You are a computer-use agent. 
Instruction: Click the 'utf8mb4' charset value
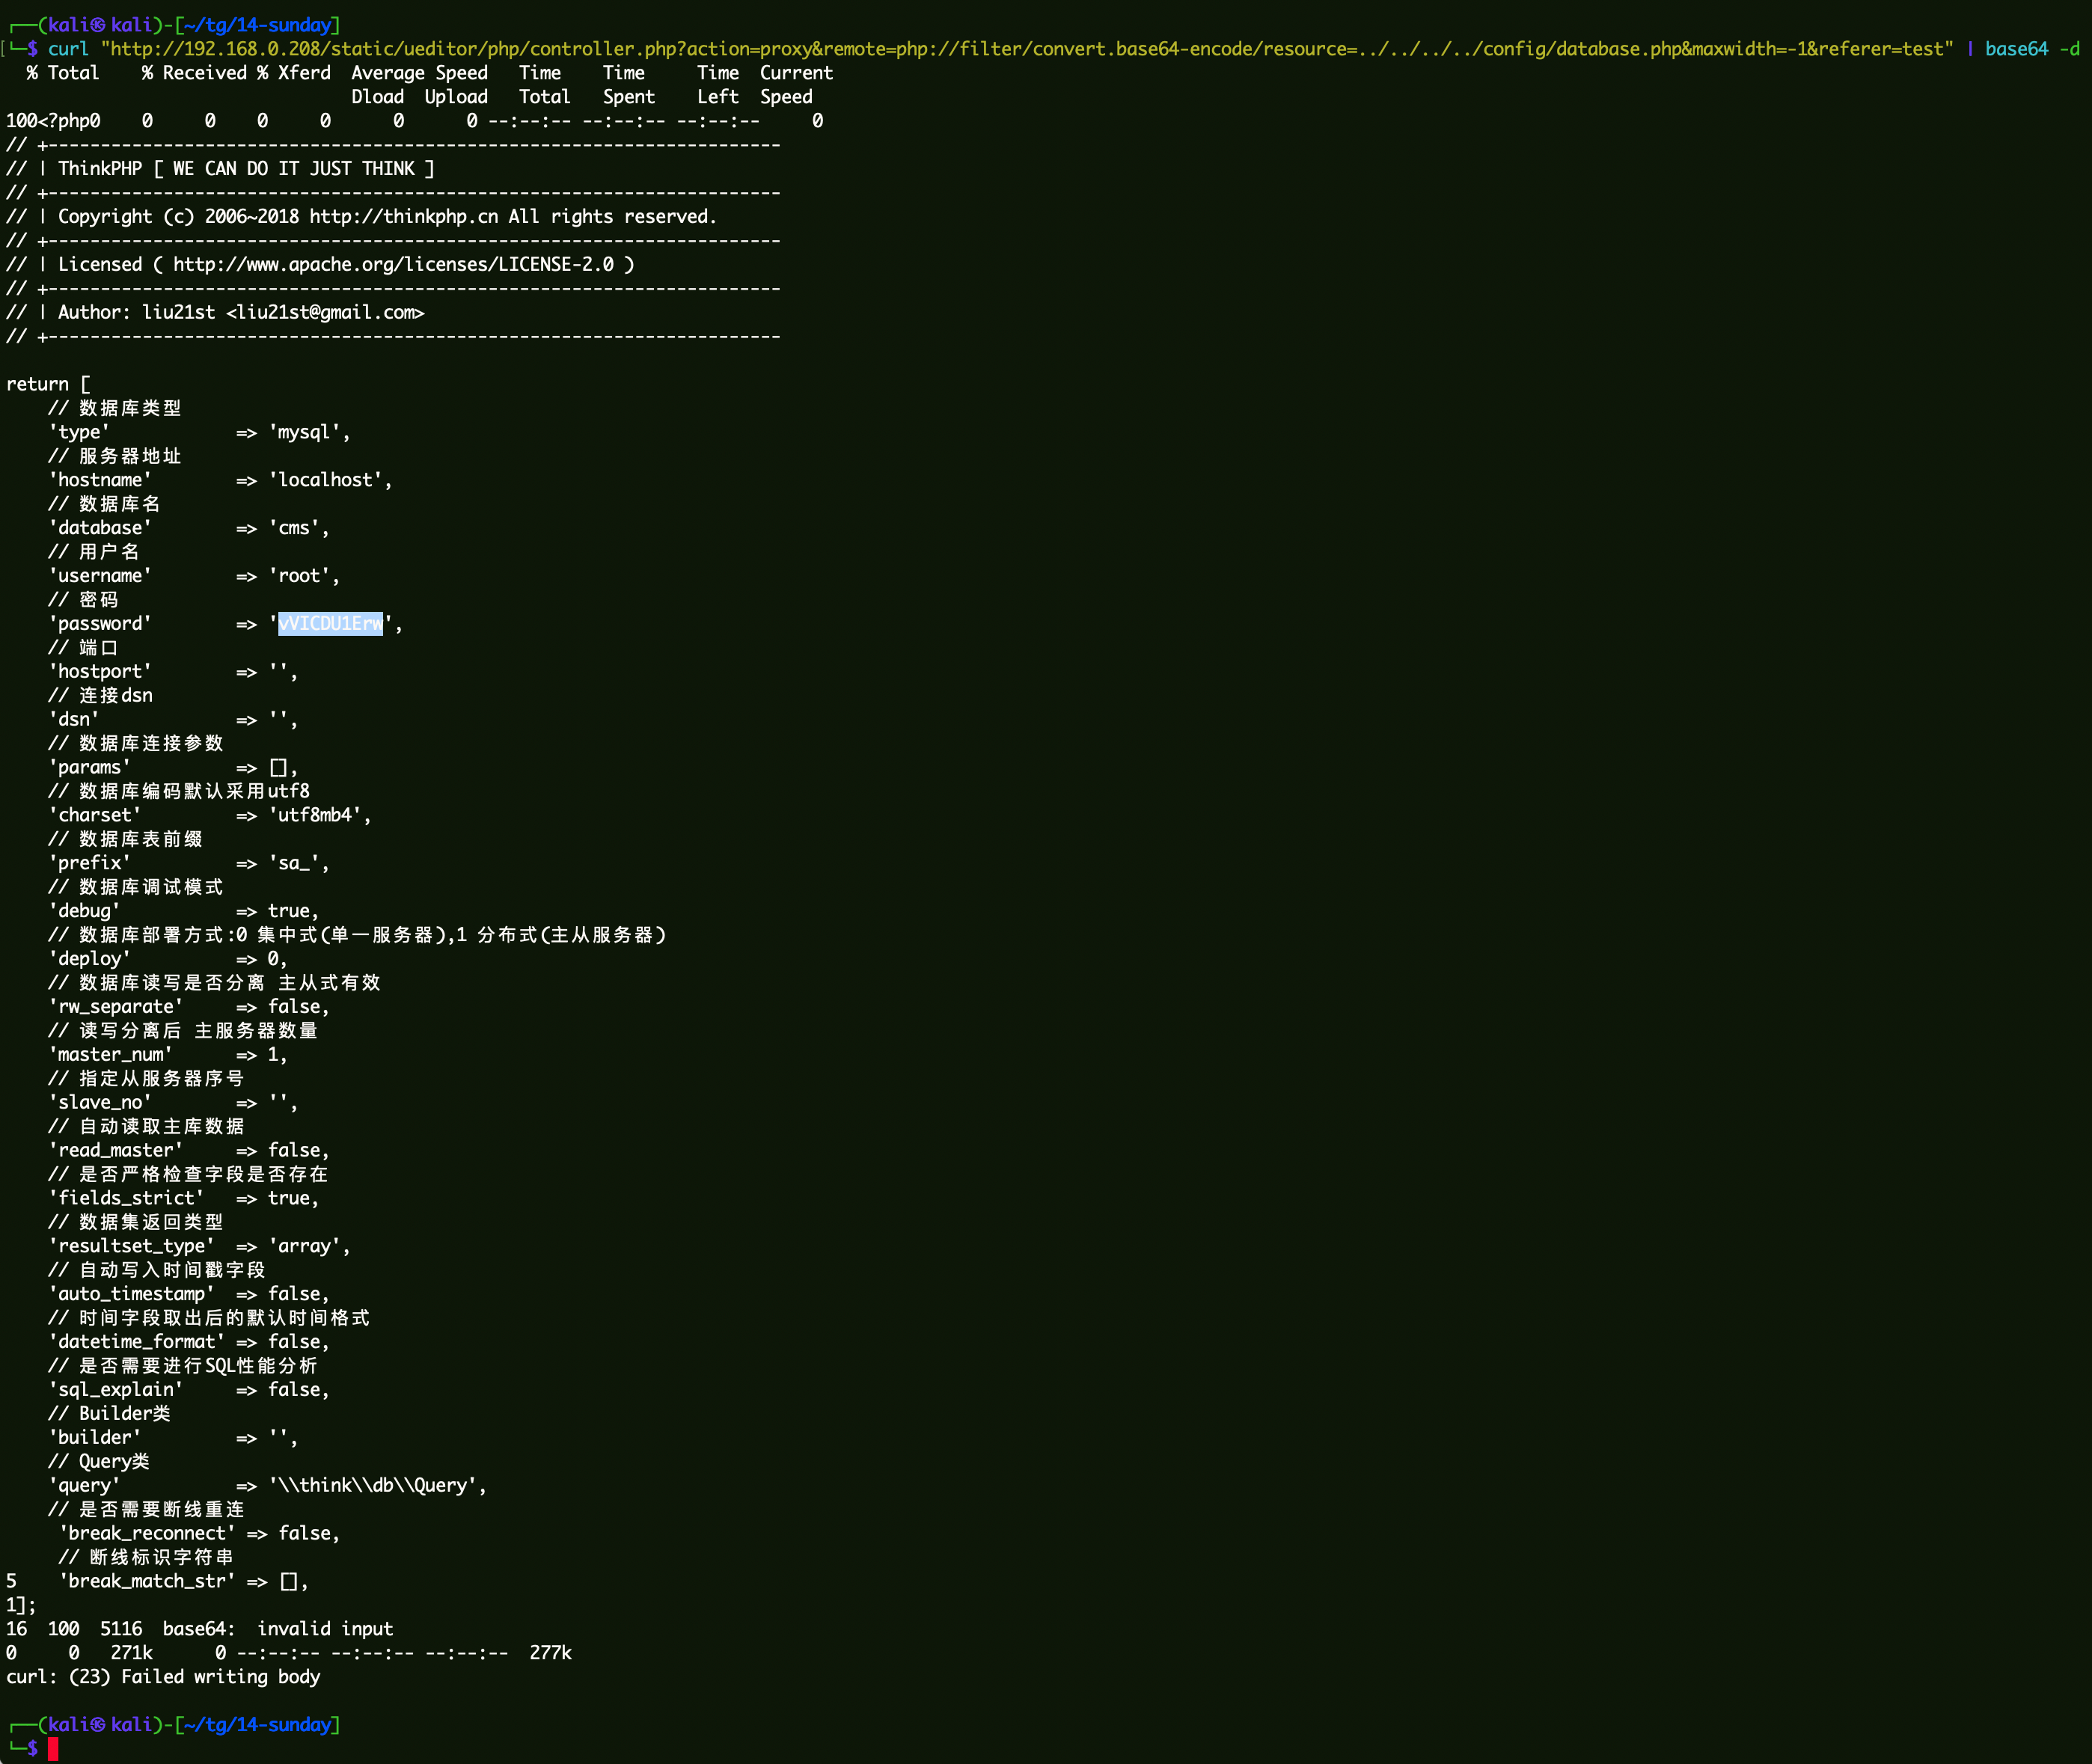[315, 815]
